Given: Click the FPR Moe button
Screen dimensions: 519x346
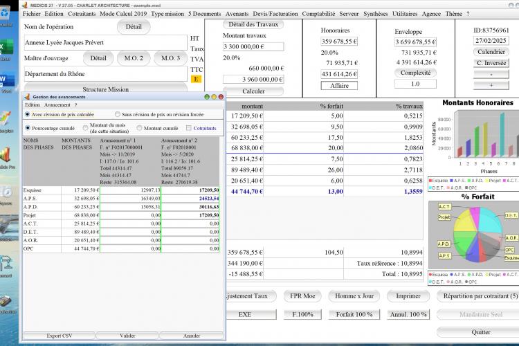Looking at the screenshot, I should [302, 296].
